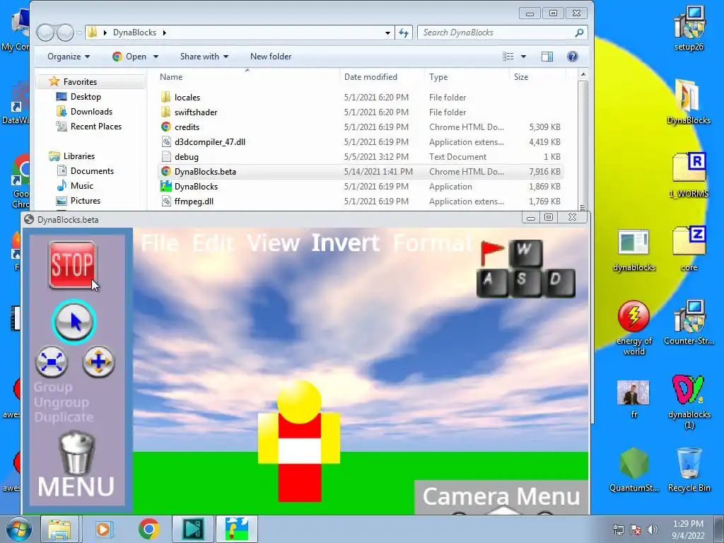Click the yellow-headed character in the scene
This screenshot has width=724, height=543.
[x=299, y=441]
